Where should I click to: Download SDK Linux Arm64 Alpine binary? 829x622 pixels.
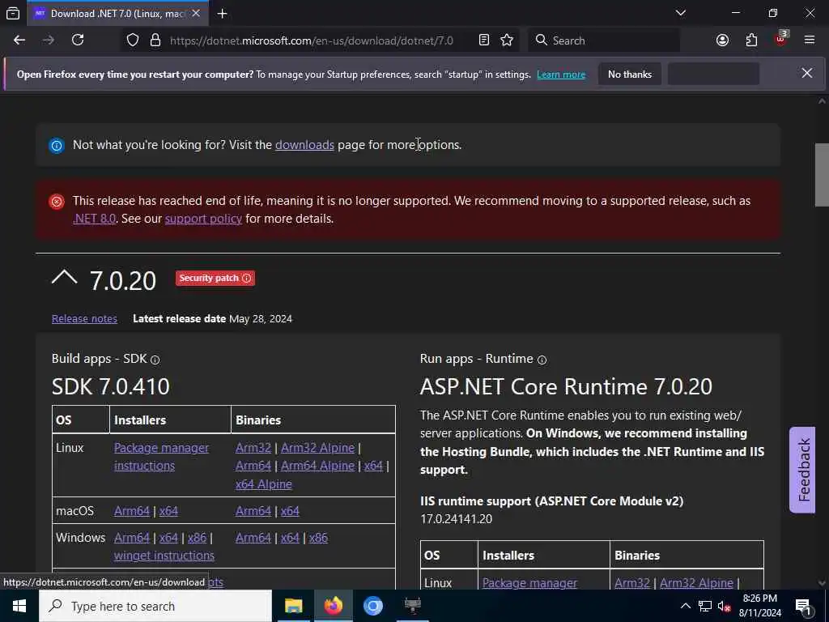tap(317, 466)
